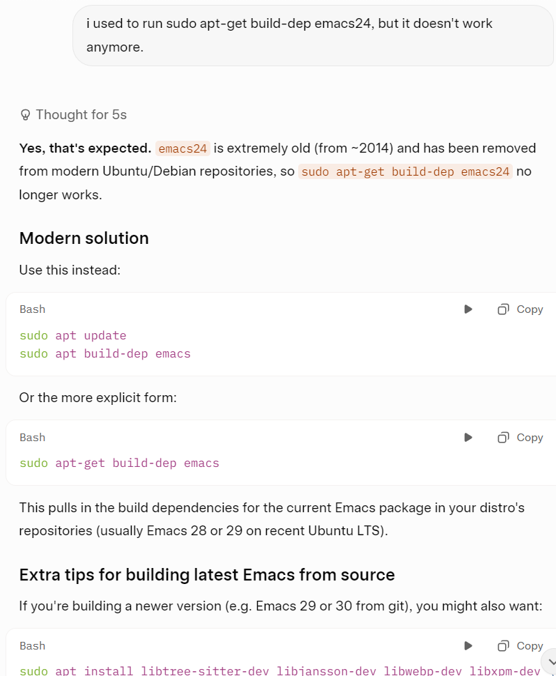
Task: Click the user message about emacs24
Action: click(x=314, y=36)
